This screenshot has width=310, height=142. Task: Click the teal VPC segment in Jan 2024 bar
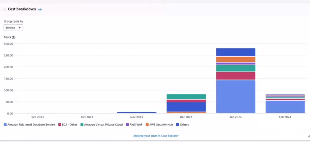coord(236,68)
